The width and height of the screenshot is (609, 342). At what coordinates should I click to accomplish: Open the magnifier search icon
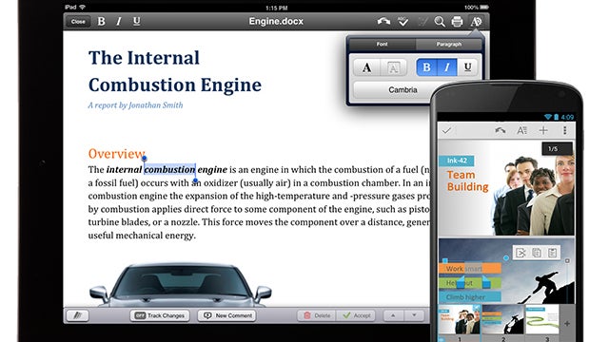pos(440,21)
